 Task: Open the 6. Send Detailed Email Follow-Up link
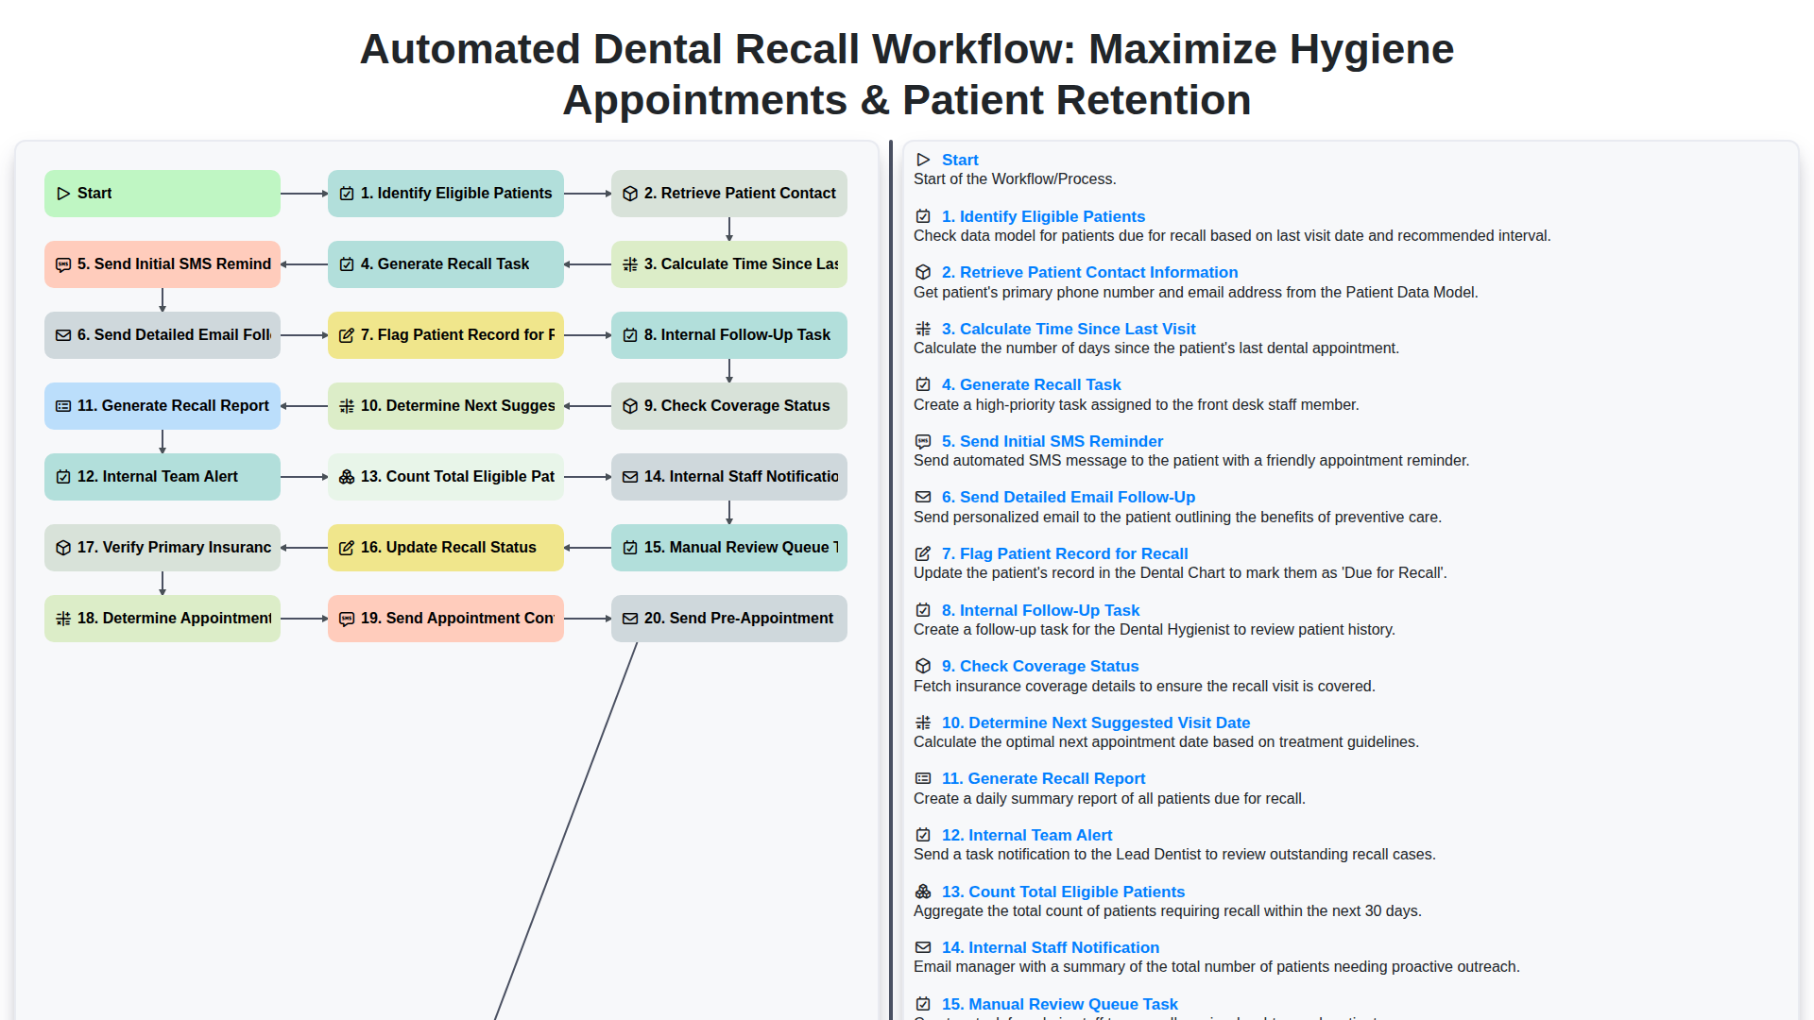coord(1069,497)
